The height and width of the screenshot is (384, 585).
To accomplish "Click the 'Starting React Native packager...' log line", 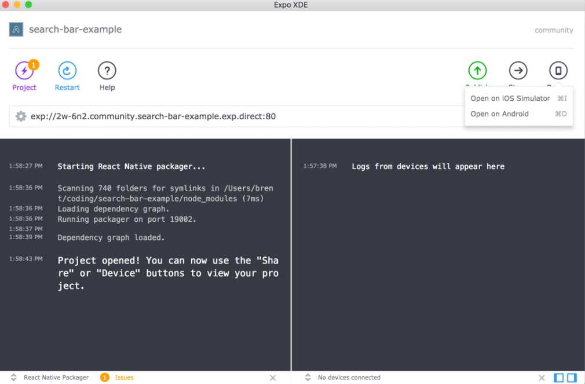I will pos(131,166).
